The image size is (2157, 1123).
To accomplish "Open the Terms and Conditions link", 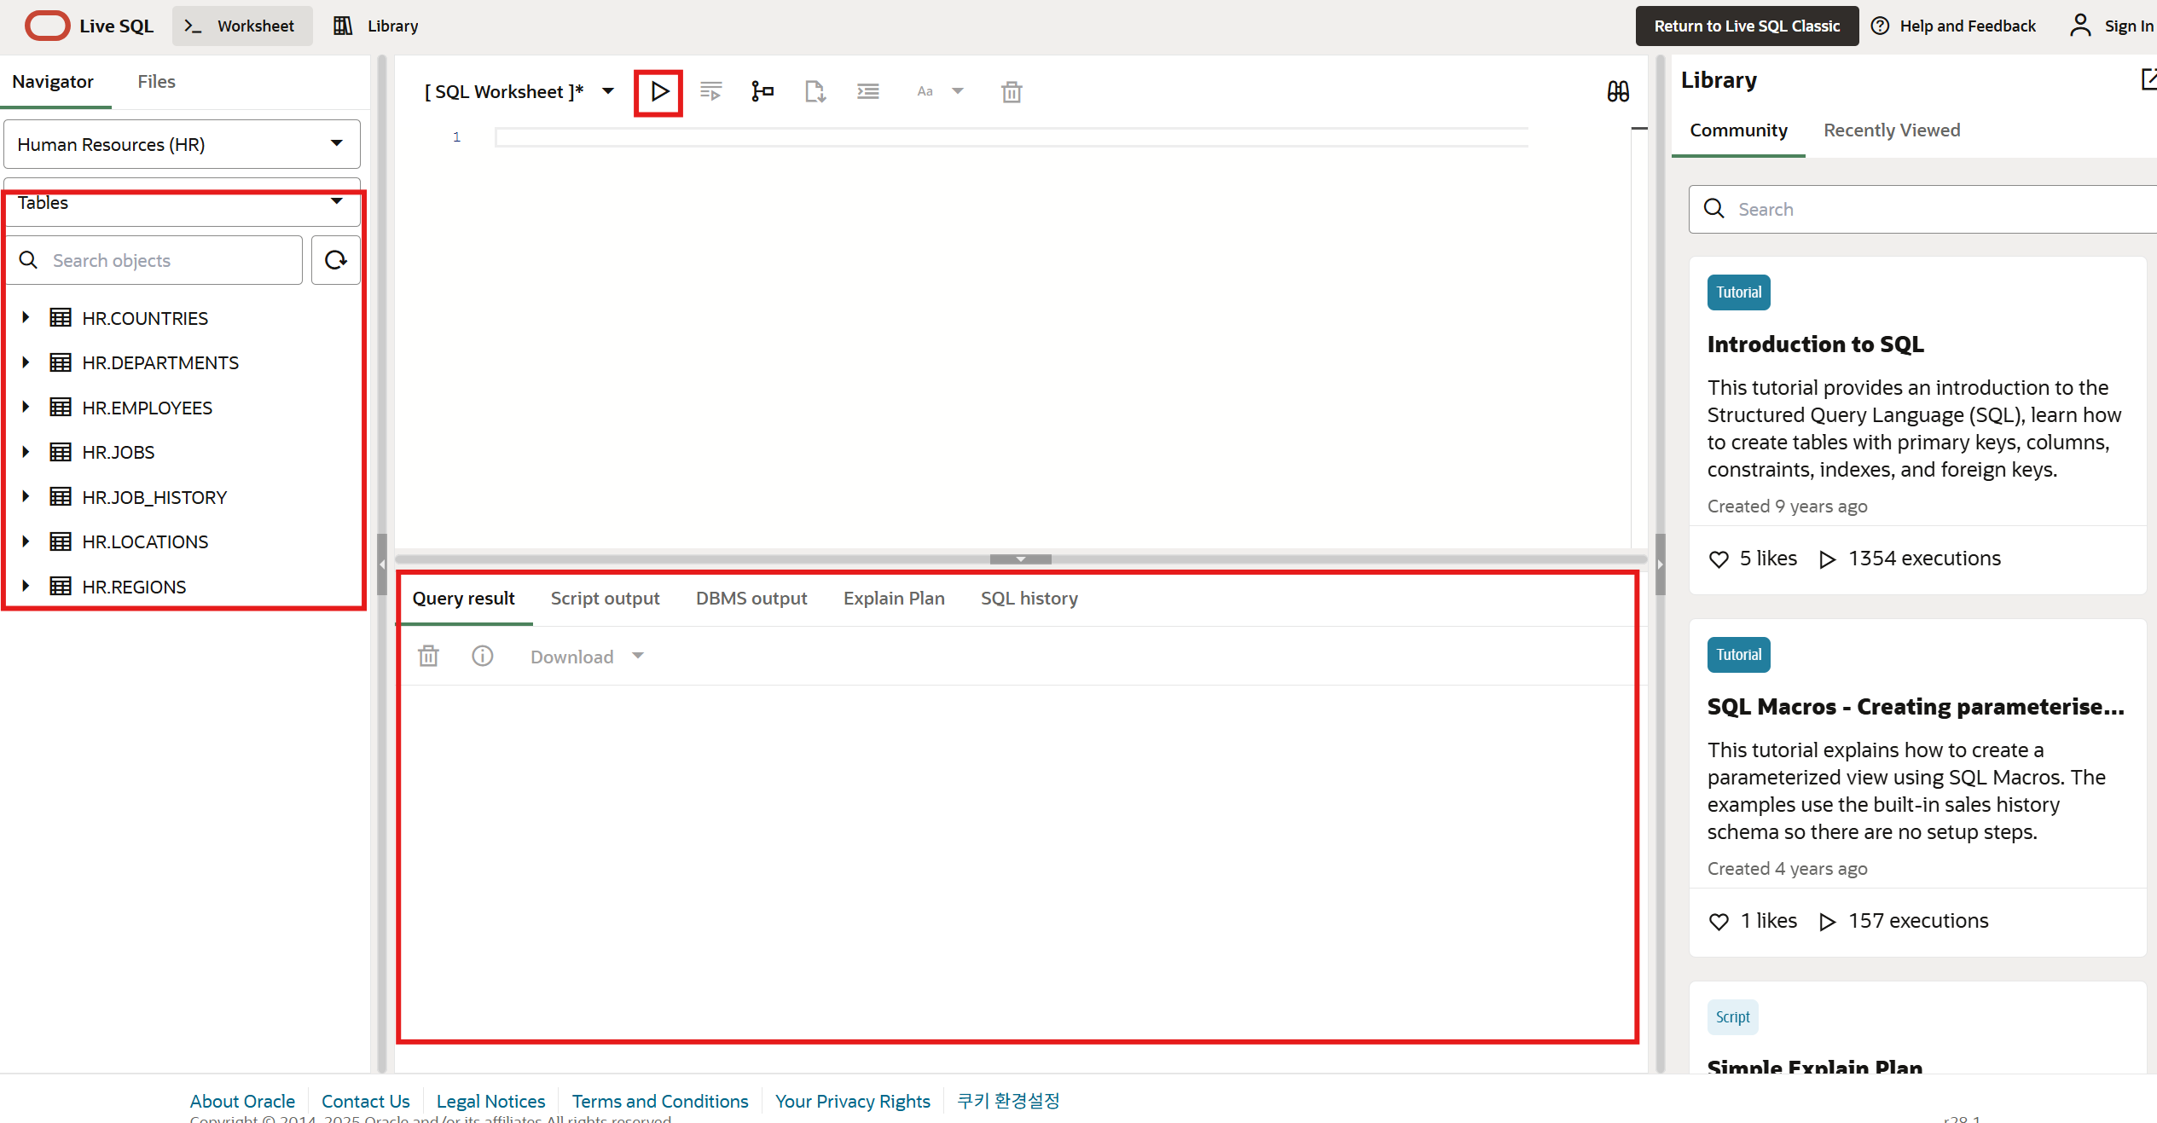I will pyautogui.click(x=659, y=1101).
